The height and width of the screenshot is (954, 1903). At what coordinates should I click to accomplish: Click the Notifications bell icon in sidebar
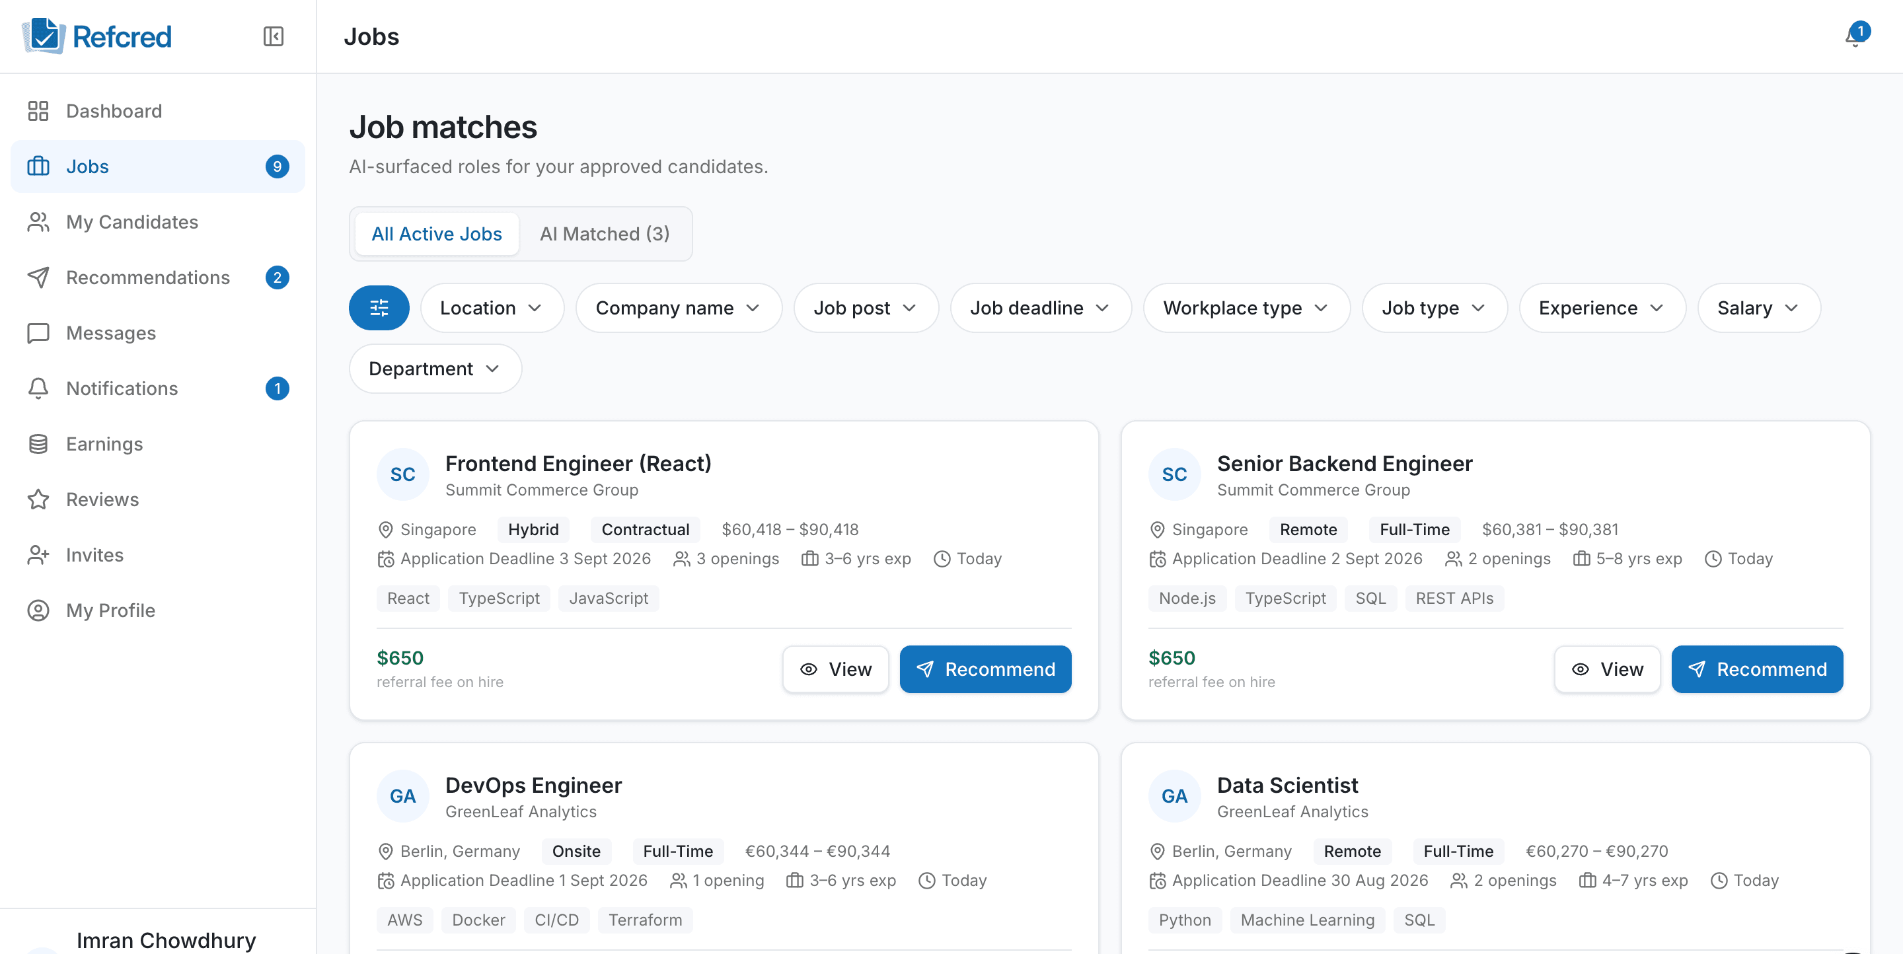[x=38, y=388]
